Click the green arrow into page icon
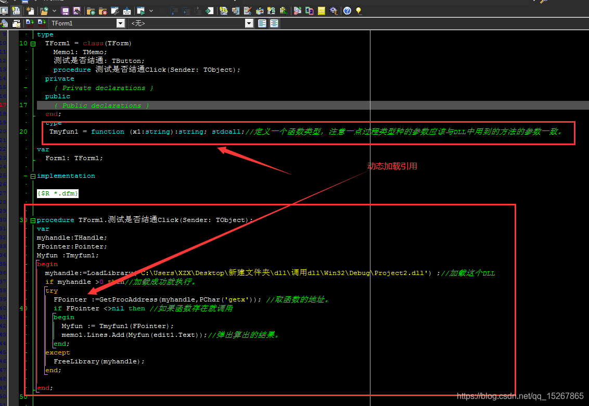 (210, 11)
